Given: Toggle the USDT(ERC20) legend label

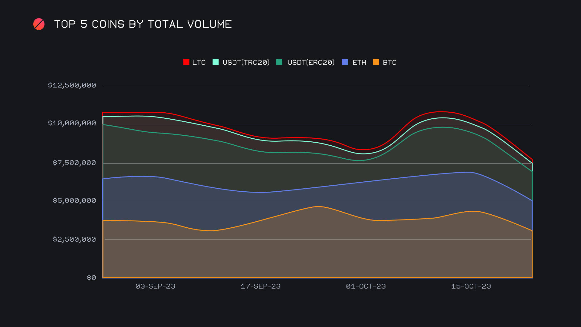Looking at the screenshot, I should pyautogui.click(x=311, y=63).
